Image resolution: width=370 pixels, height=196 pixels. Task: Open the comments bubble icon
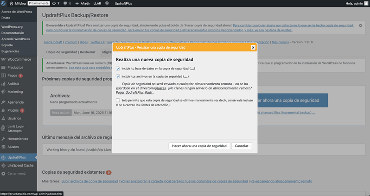click(65, 3)
